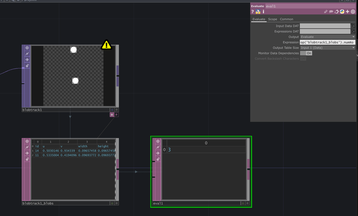Click the eval1 operator name field
The height and width of the screenshot is (216, 358).
point(310,6)
